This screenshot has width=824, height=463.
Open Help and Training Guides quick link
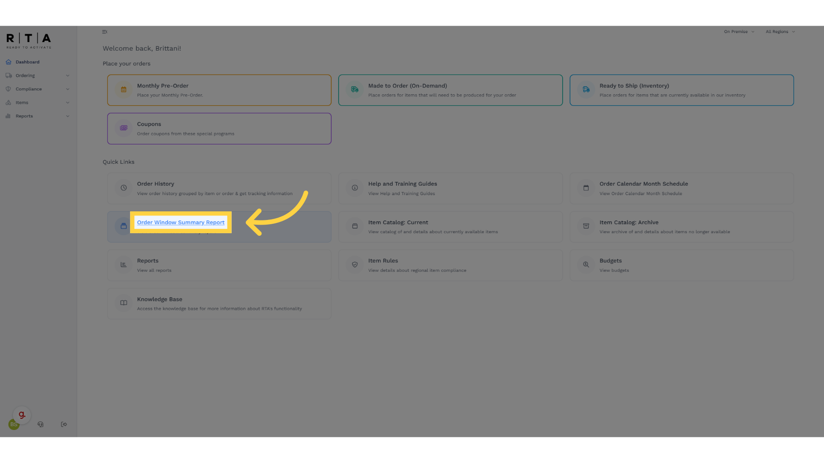click(x=403, y=184)
